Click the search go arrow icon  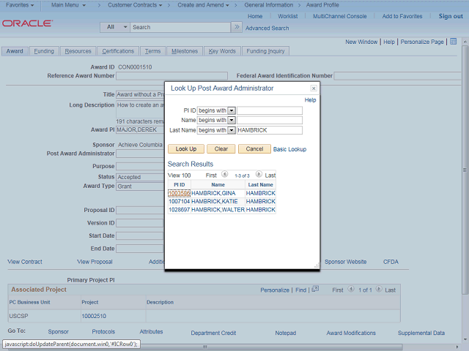[x=236, y=27]
